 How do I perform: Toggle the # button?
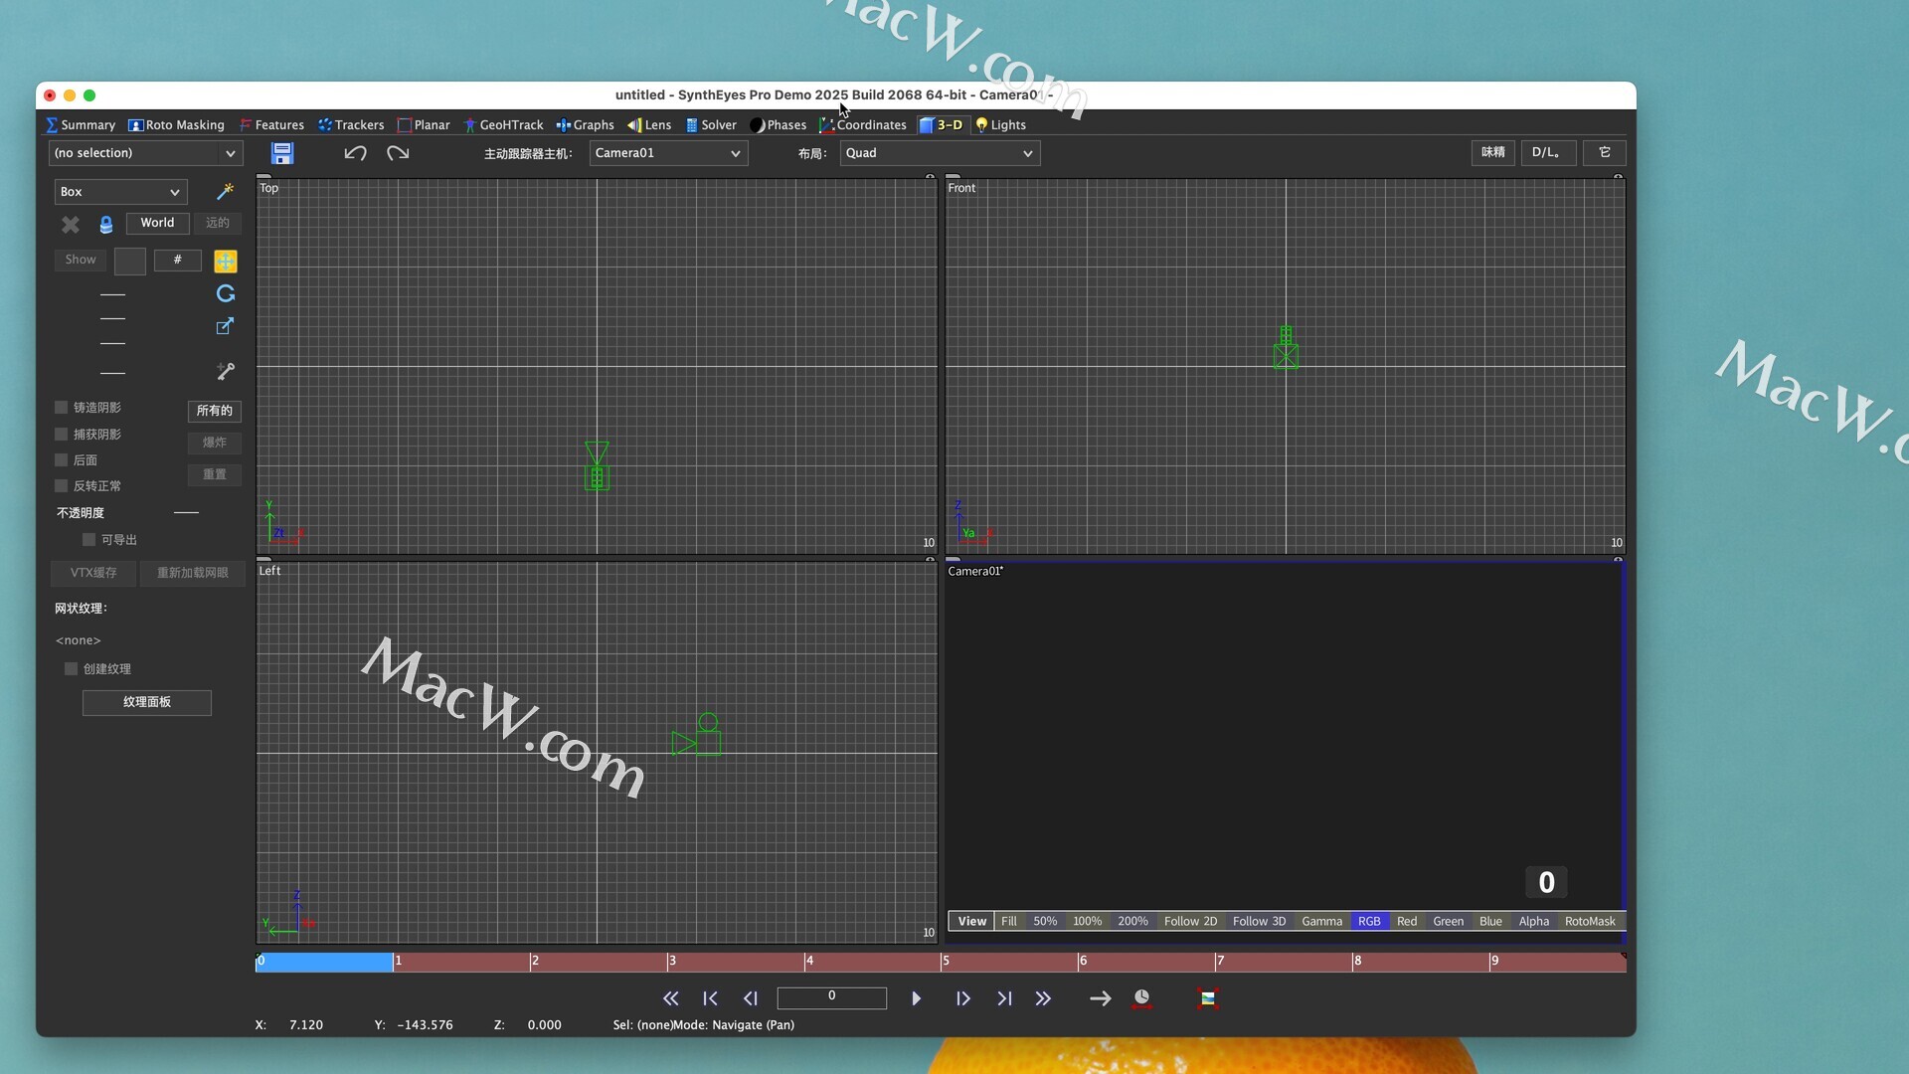click(x=178, y=260)
